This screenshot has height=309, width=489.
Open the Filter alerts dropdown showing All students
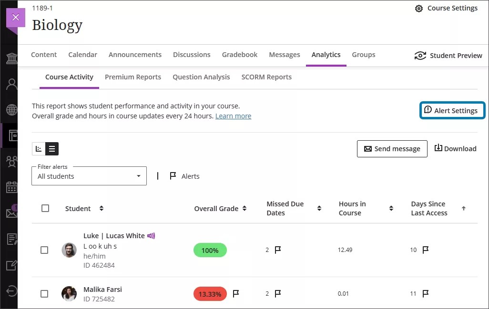(x=89, y=176)
